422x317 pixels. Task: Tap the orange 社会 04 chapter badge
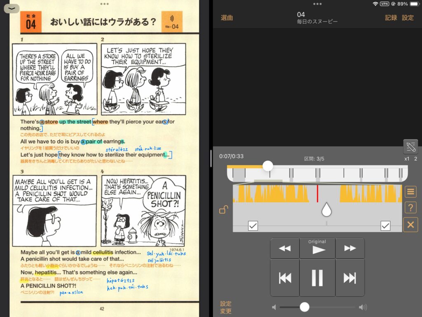[30, 22]
